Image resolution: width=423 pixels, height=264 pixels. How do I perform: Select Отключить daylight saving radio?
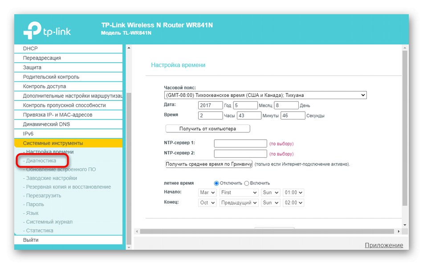pos(216,183)
